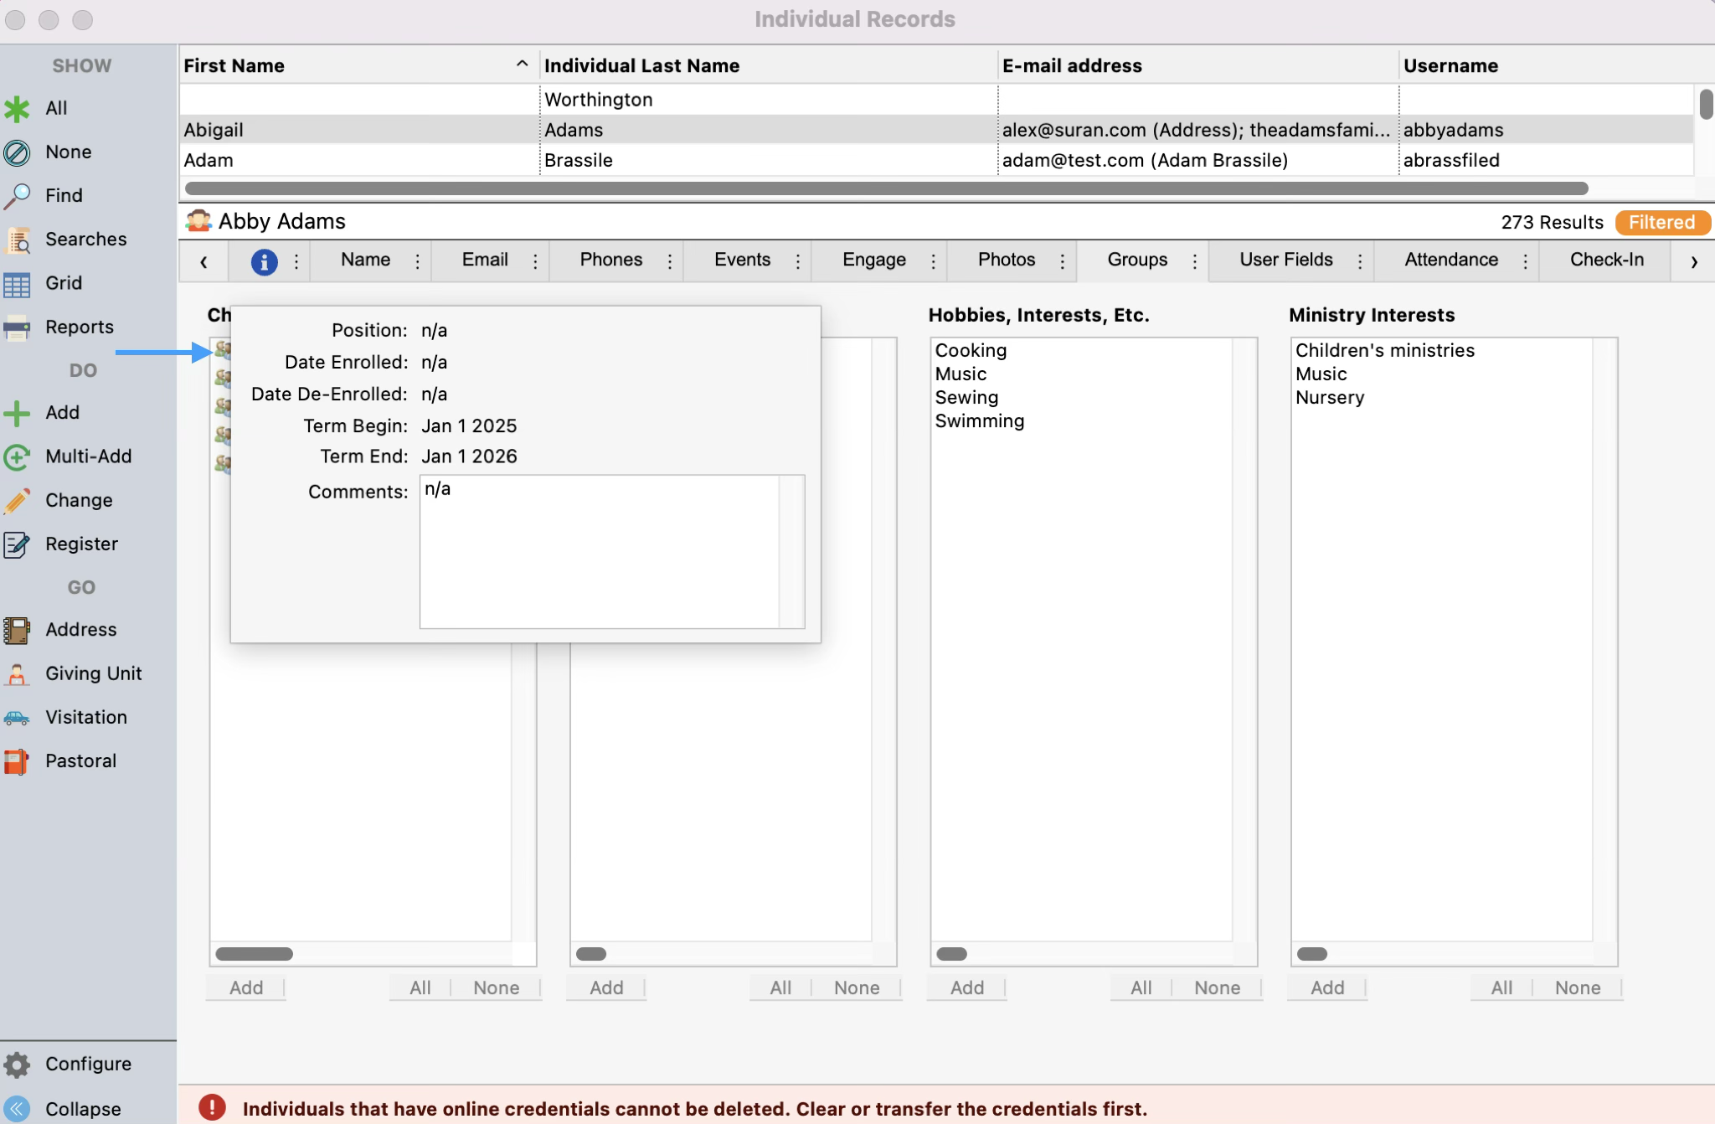The width and height of the screenshot is (1715, 1124).
Task: Click None under Ministry Interests list
Action: coord(1578,987)
